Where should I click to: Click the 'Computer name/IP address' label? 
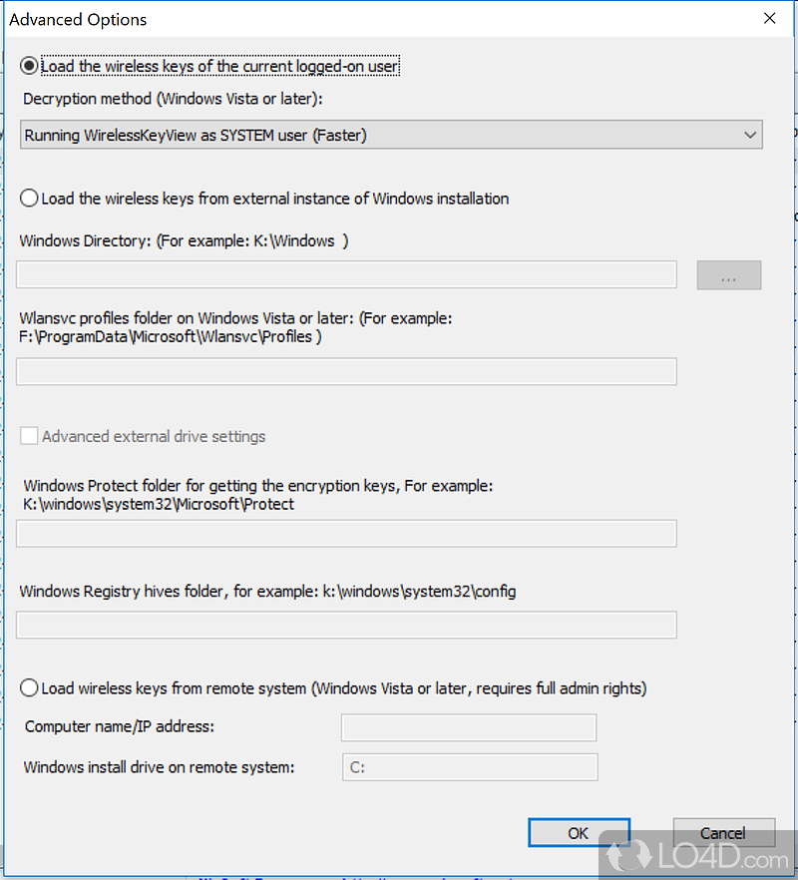[120, 727]
